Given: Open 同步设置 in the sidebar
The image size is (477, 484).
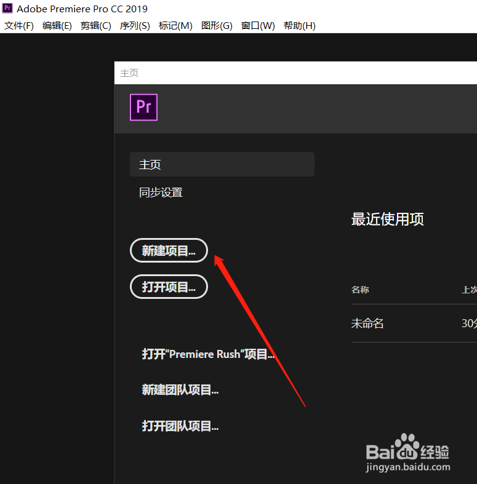Looking at the screenshot, I should point(161,192).
